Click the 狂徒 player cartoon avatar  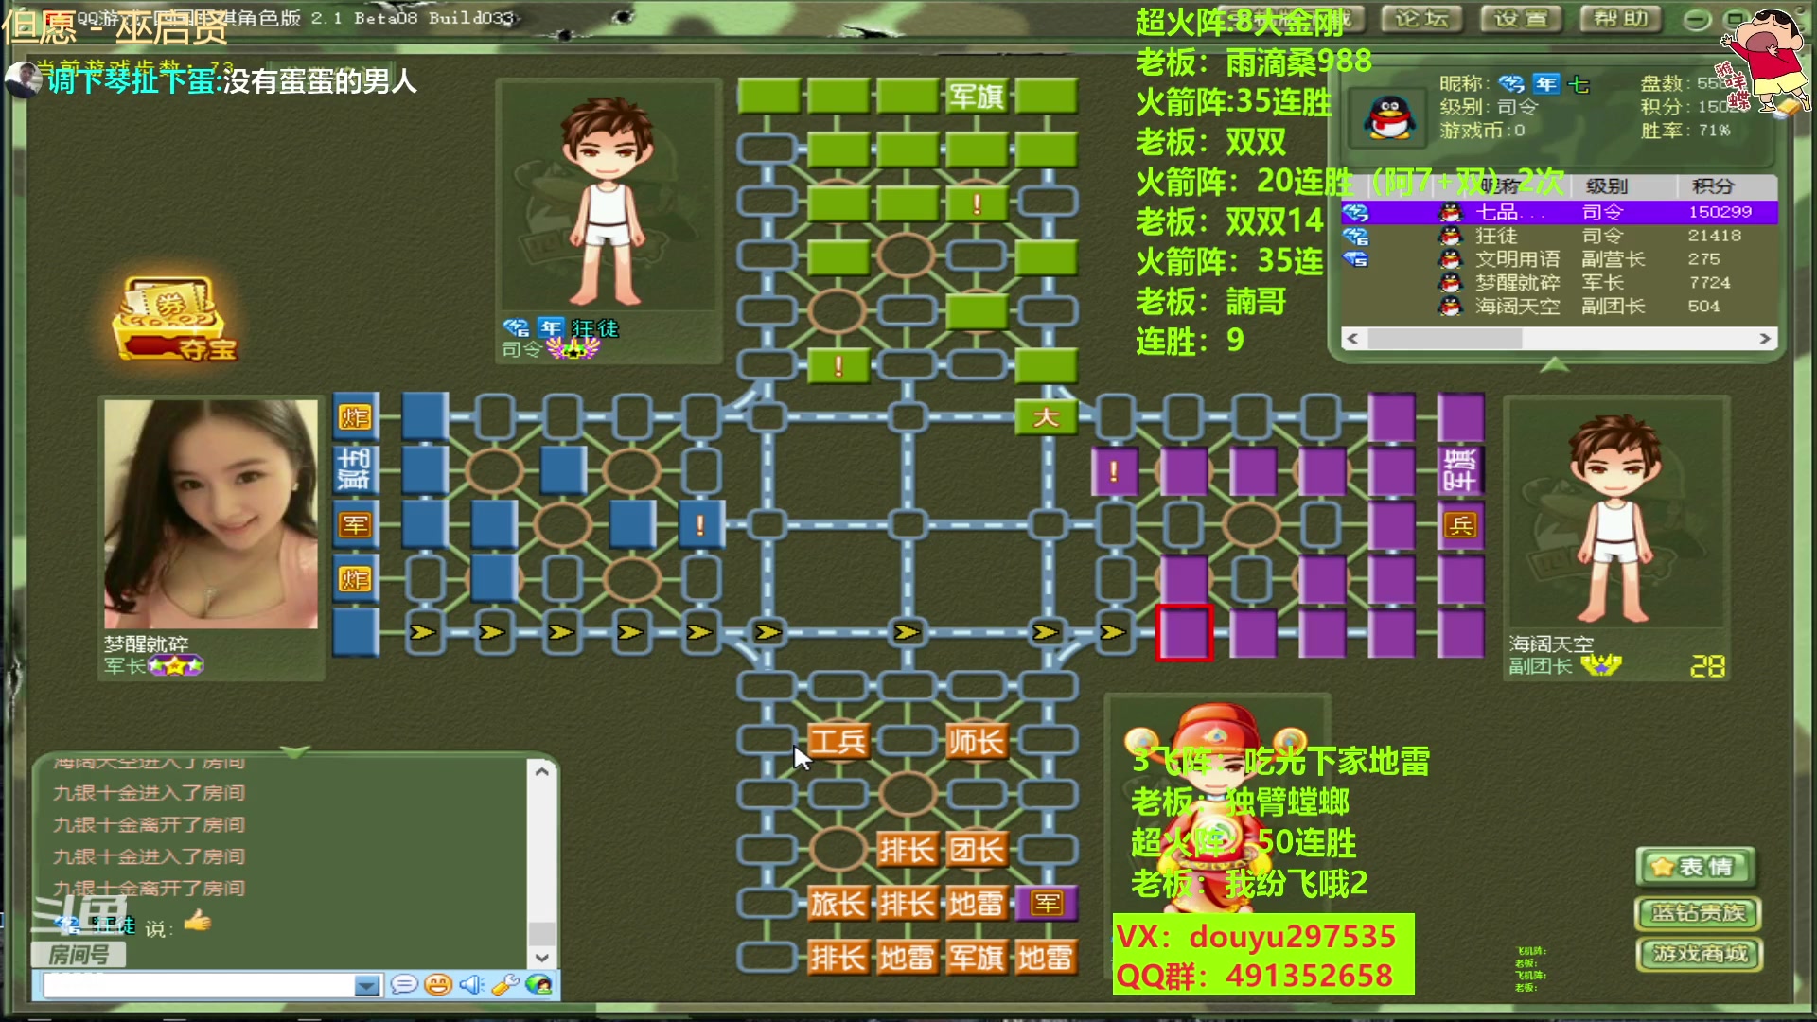609,199
